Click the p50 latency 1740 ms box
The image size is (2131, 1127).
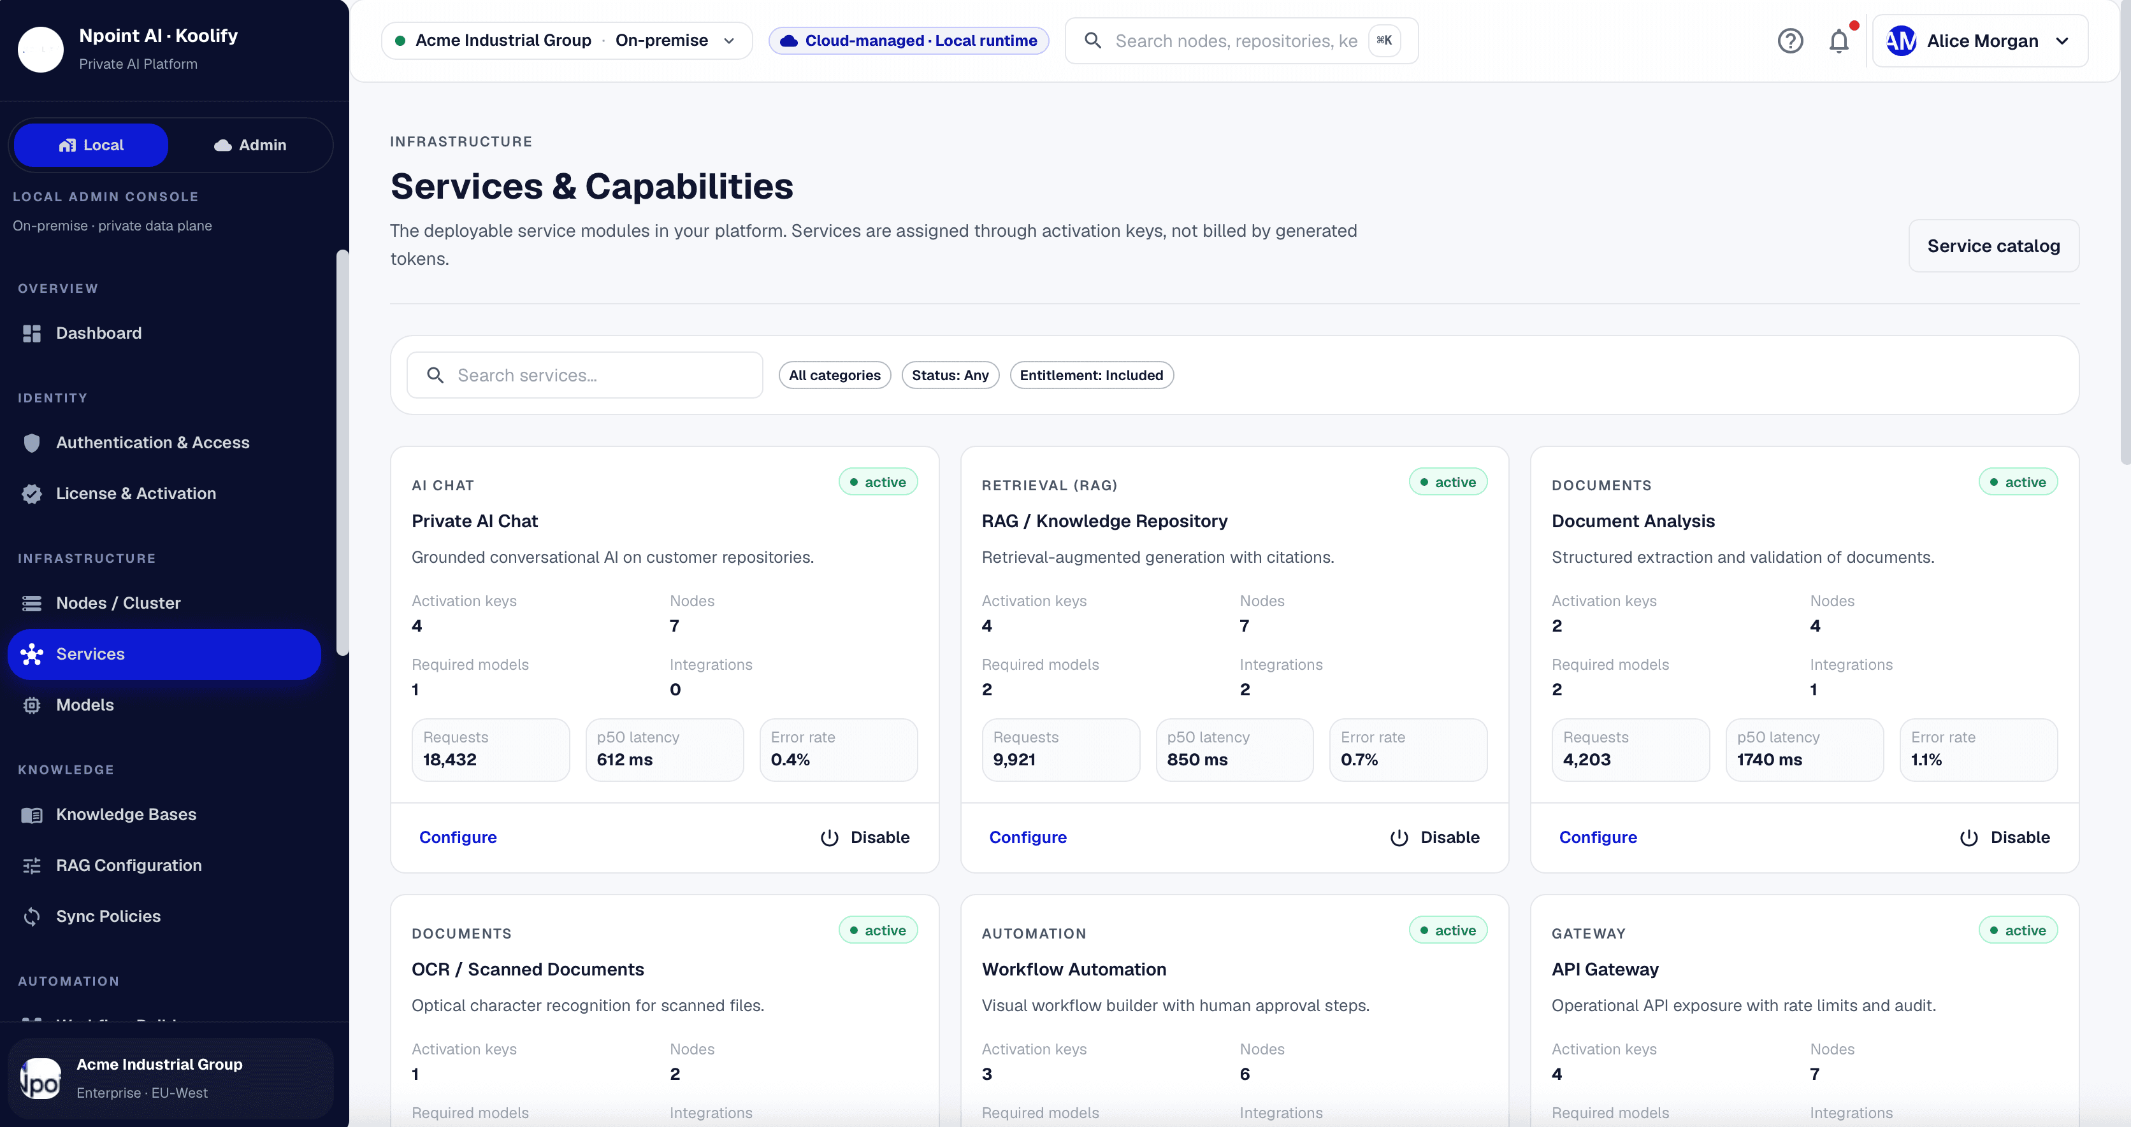pyautogui.click(x=1804, y=749)
